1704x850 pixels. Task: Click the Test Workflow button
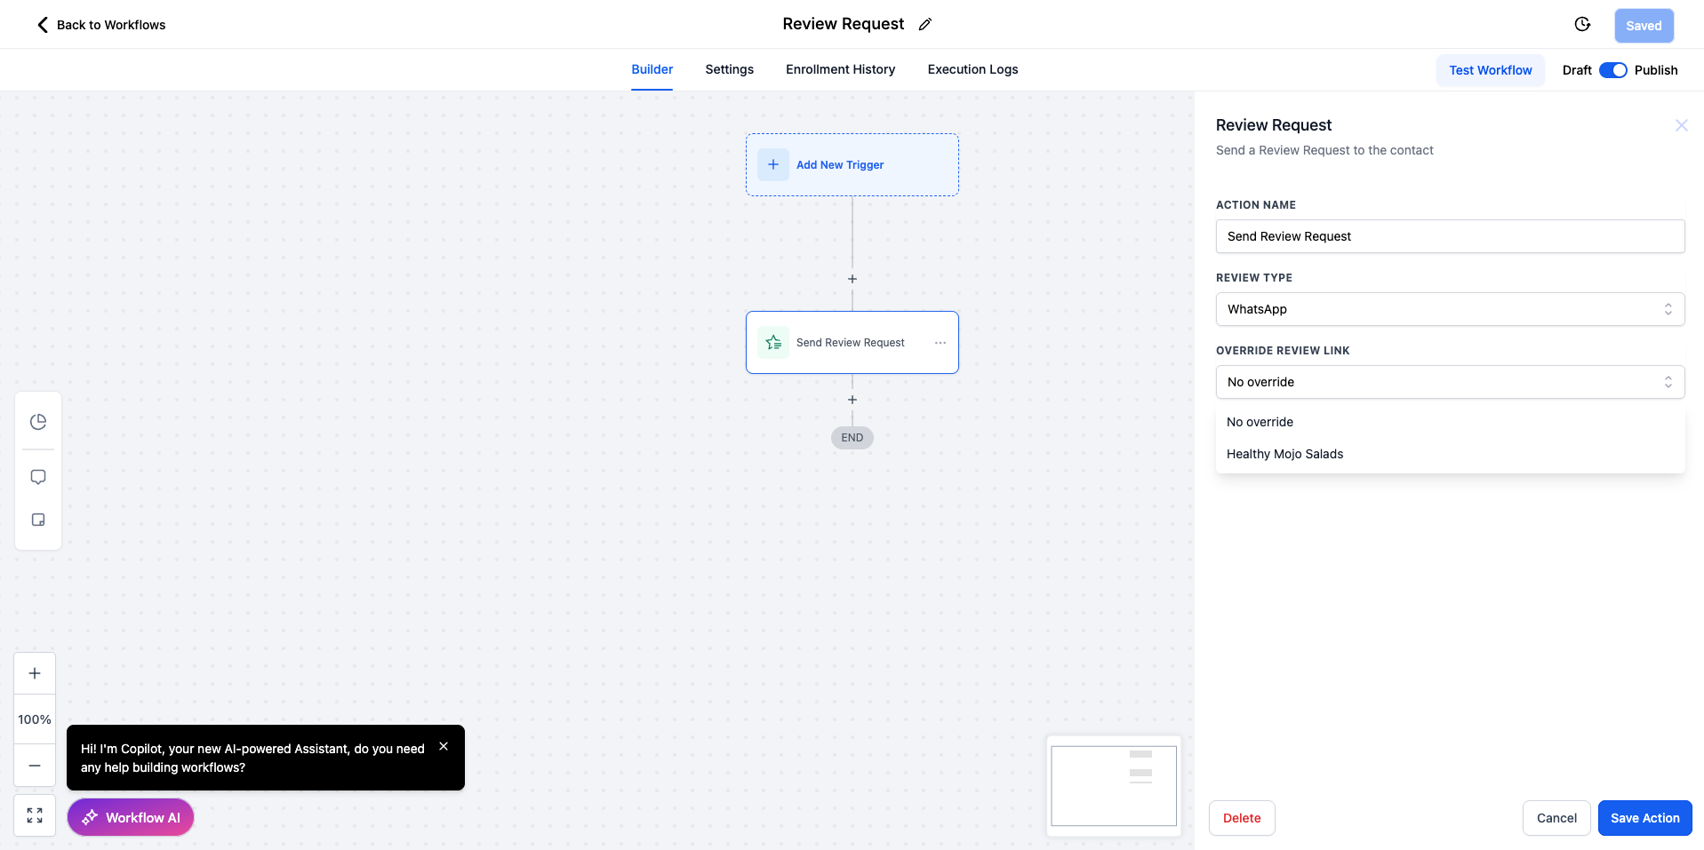pyautogui.click(x=1490, y=70)
